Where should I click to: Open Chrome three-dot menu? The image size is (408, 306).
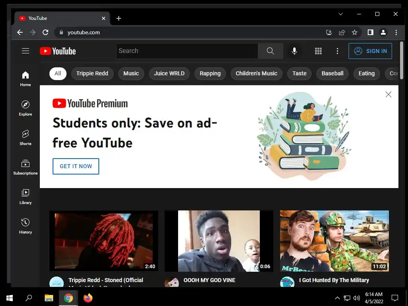[396, 32]
